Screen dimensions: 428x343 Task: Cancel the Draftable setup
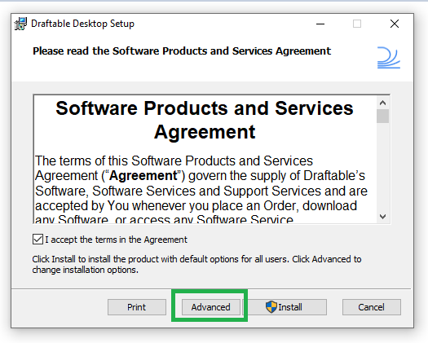click(x=372, y=307)
